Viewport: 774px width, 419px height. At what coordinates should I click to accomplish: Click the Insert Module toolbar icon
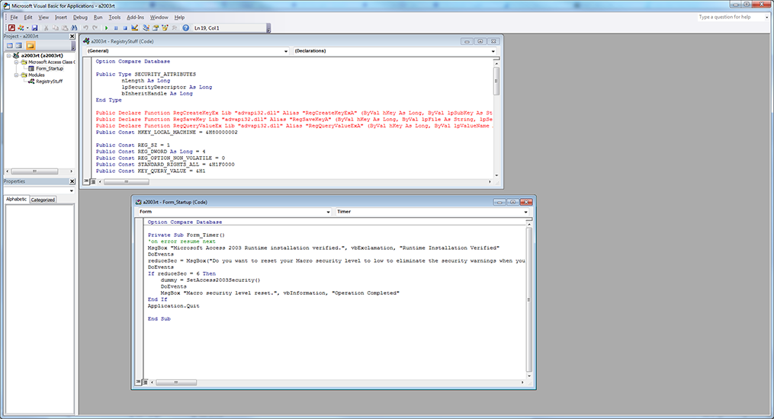tap(21, 28)
